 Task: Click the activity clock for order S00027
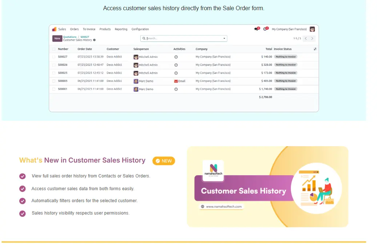[176, 57]
